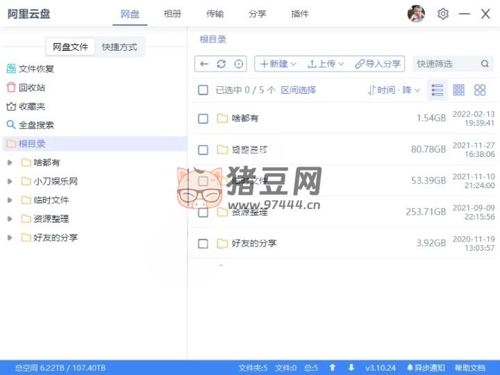The image size is (500, 375).
Task: Click the locate target icon in the toolbar
Action: 239,64
